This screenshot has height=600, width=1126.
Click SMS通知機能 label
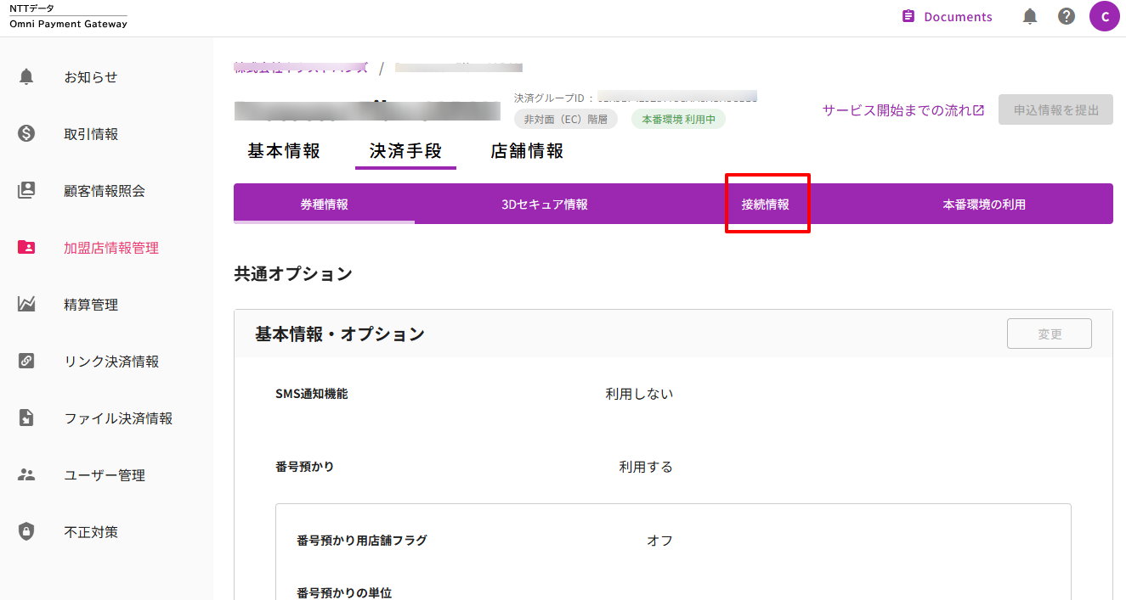coord(312,394)
